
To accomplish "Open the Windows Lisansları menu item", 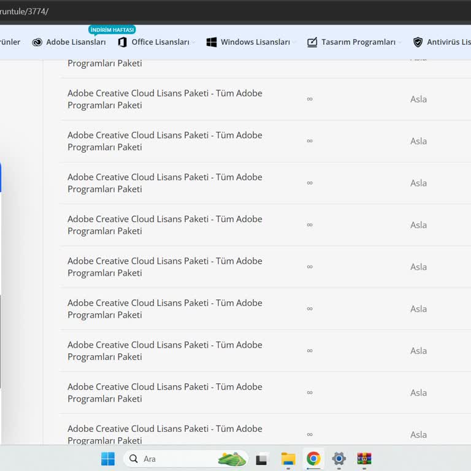I will pos(255,42).
